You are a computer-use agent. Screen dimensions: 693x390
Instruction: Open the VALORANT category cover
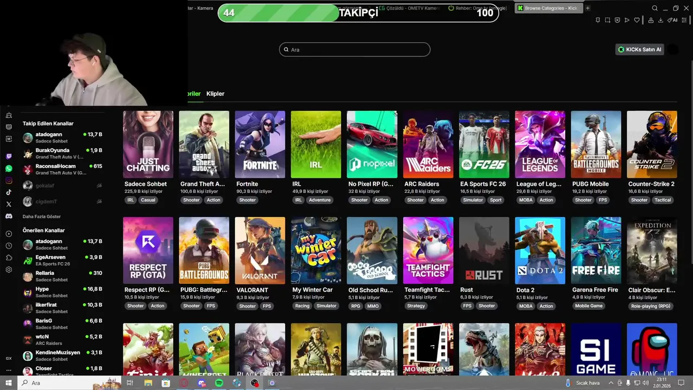tap(260, 251)
